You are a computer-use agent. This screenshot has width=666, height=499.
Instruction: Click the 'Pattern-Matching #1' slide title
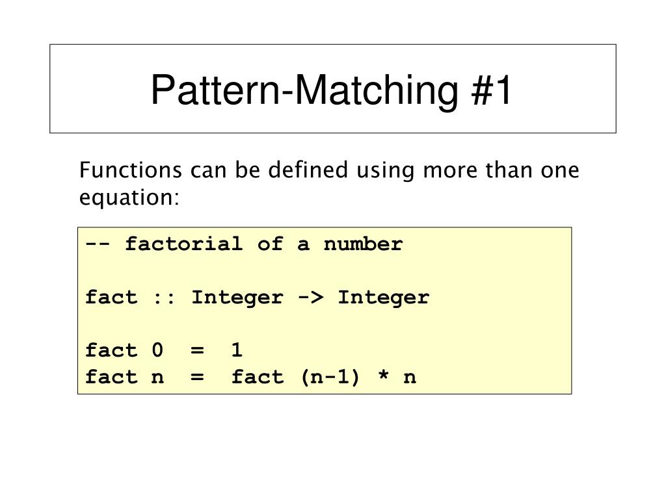click(331, 90)
